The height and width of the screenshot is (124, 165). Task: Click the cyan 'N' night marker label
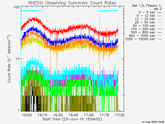click(42, 10)
